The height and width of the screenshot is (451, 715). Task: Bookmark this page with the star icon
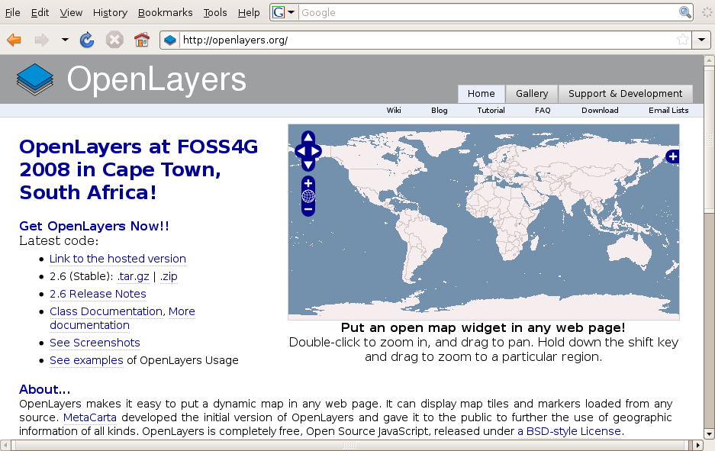[682, 40]
